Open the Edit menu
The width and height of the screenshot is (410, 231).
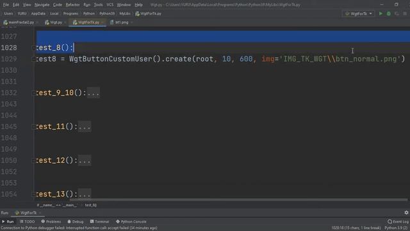pyautogui.click(x=15, y=4)
